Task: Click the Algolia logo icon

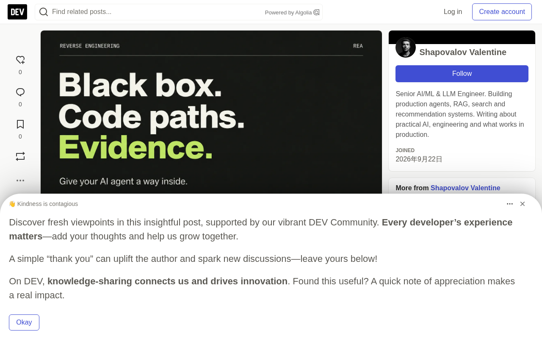Action: [316, 12]
